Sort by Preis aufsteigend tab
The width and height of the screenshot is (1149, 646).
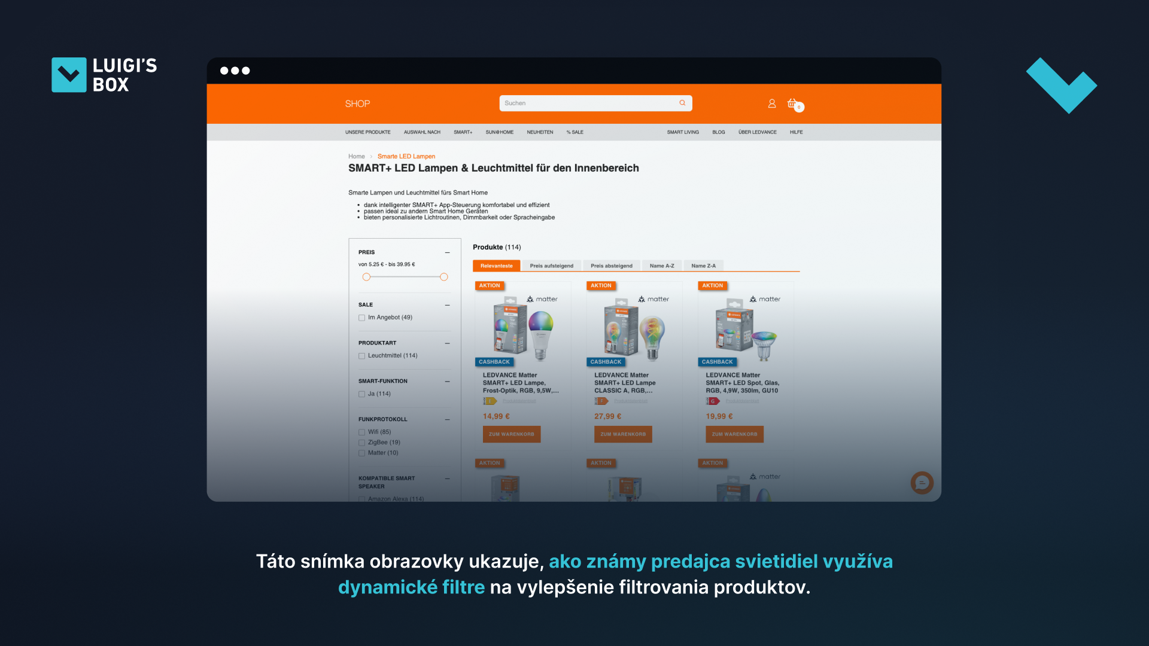click(x=551, y=266)
